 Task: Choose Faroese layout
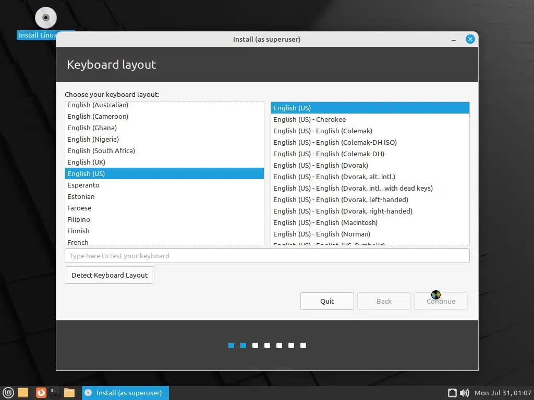coord(164,208)
